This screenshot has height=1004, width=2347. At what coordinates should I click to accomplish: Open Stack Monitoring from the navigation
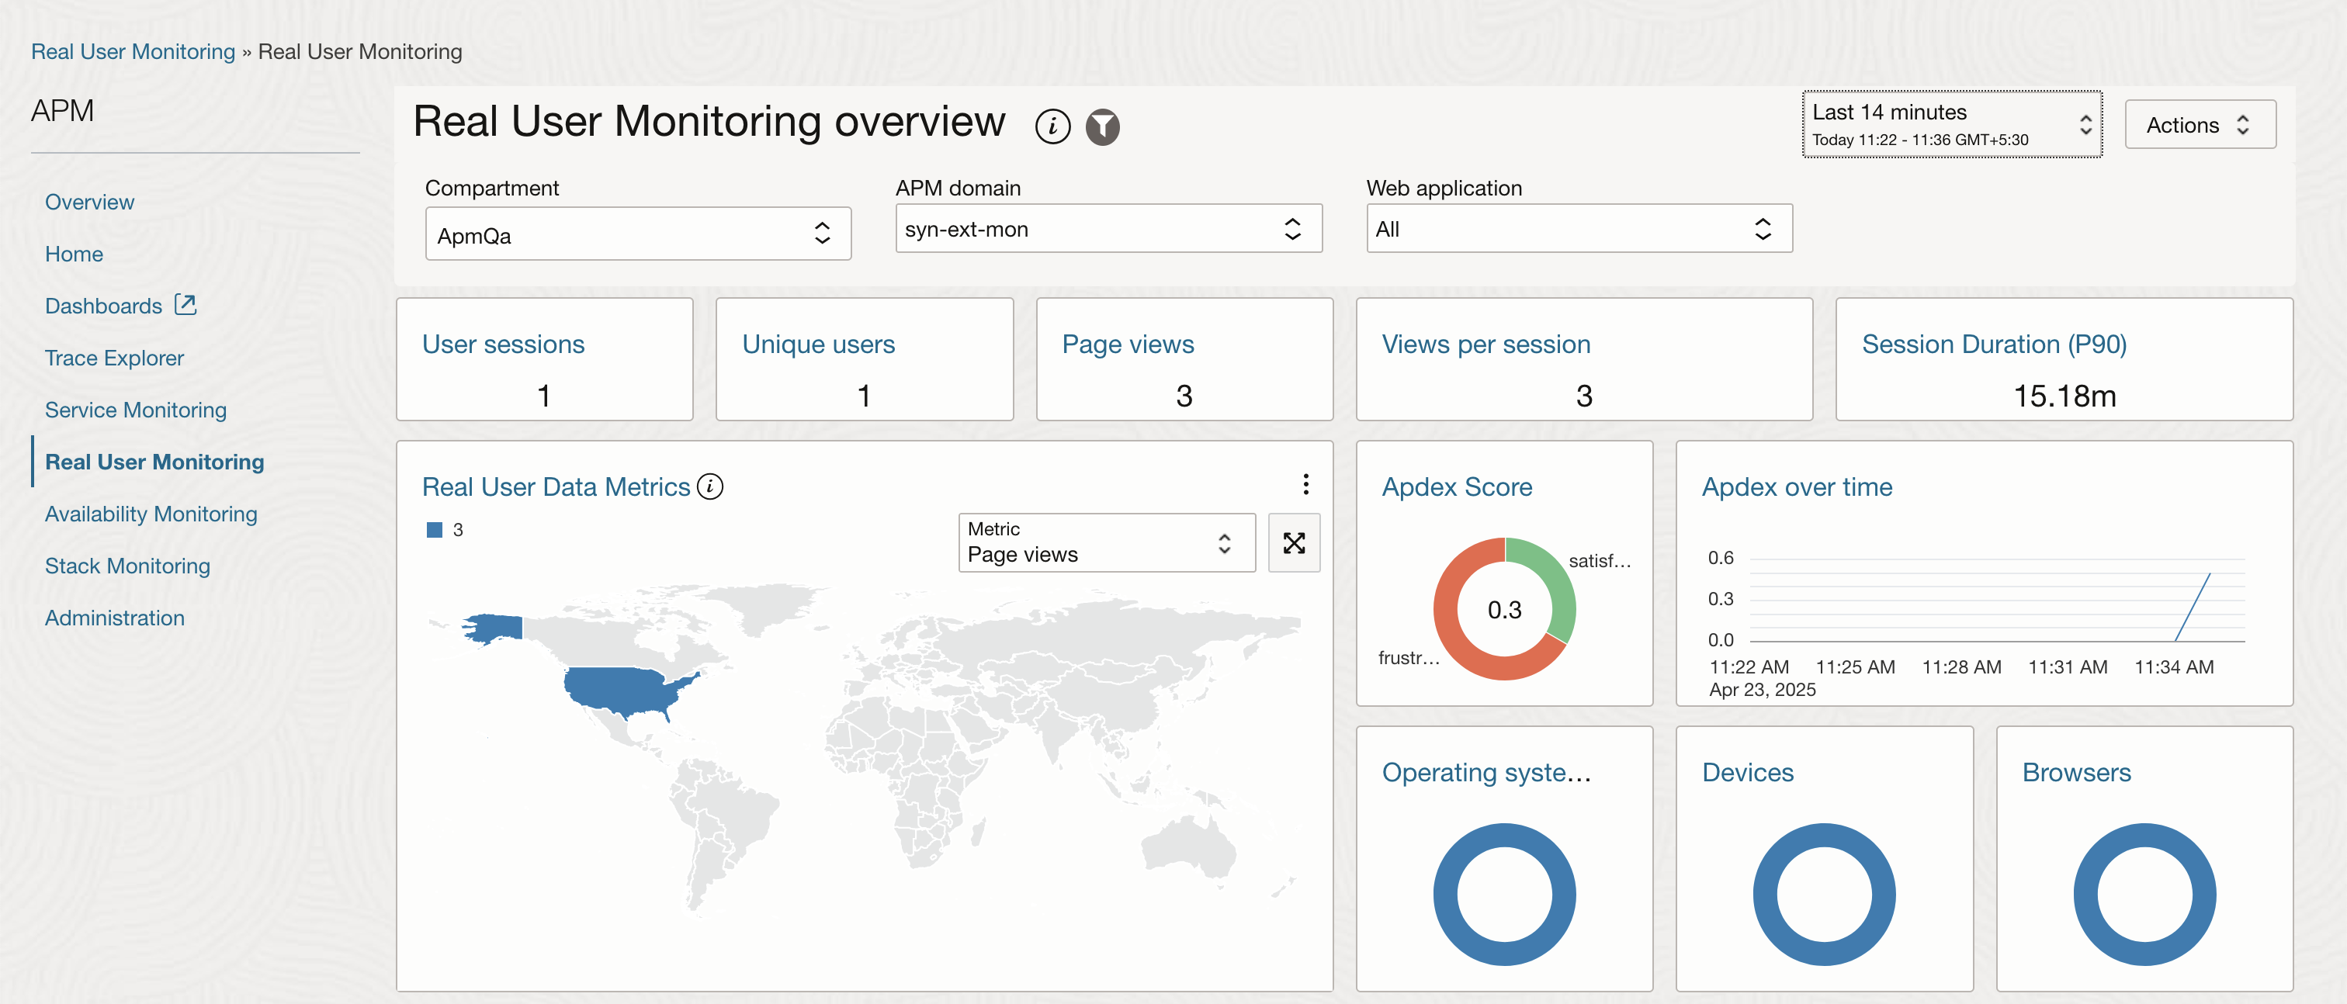pyautogui.click(x=127, y=565)
